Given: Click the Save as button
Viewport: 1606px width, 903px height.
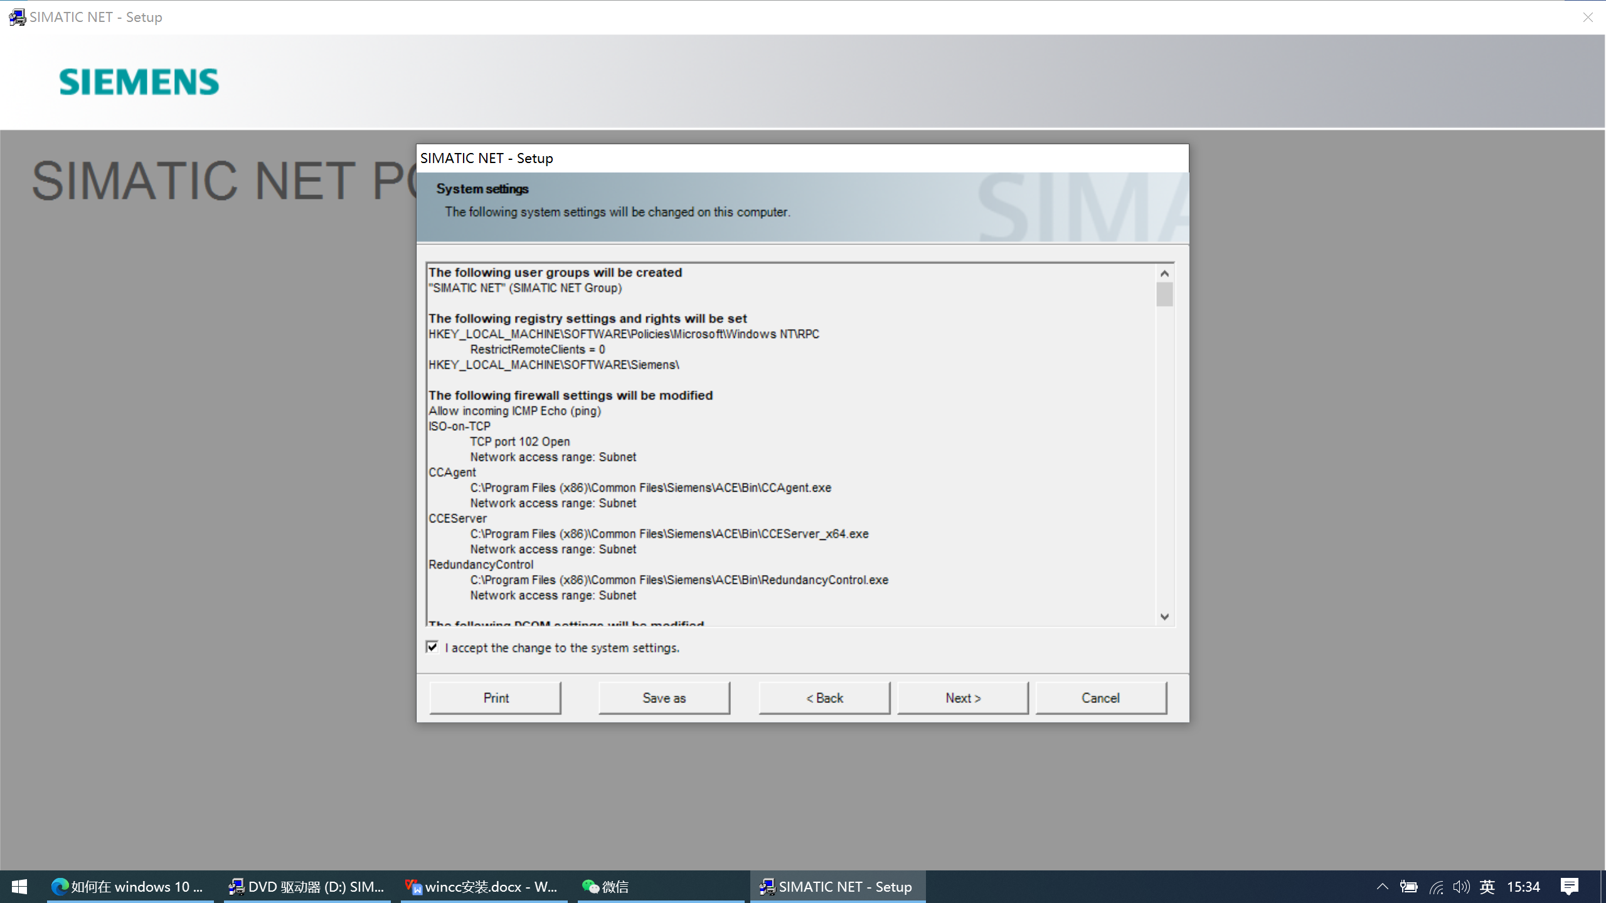Looking at the screenshot, I should [x=664, y=698].
